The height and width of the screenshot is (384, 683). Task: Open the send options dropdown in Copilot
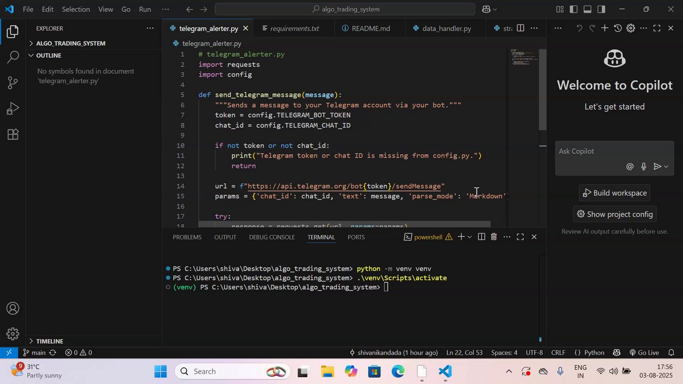click(666, 166)
